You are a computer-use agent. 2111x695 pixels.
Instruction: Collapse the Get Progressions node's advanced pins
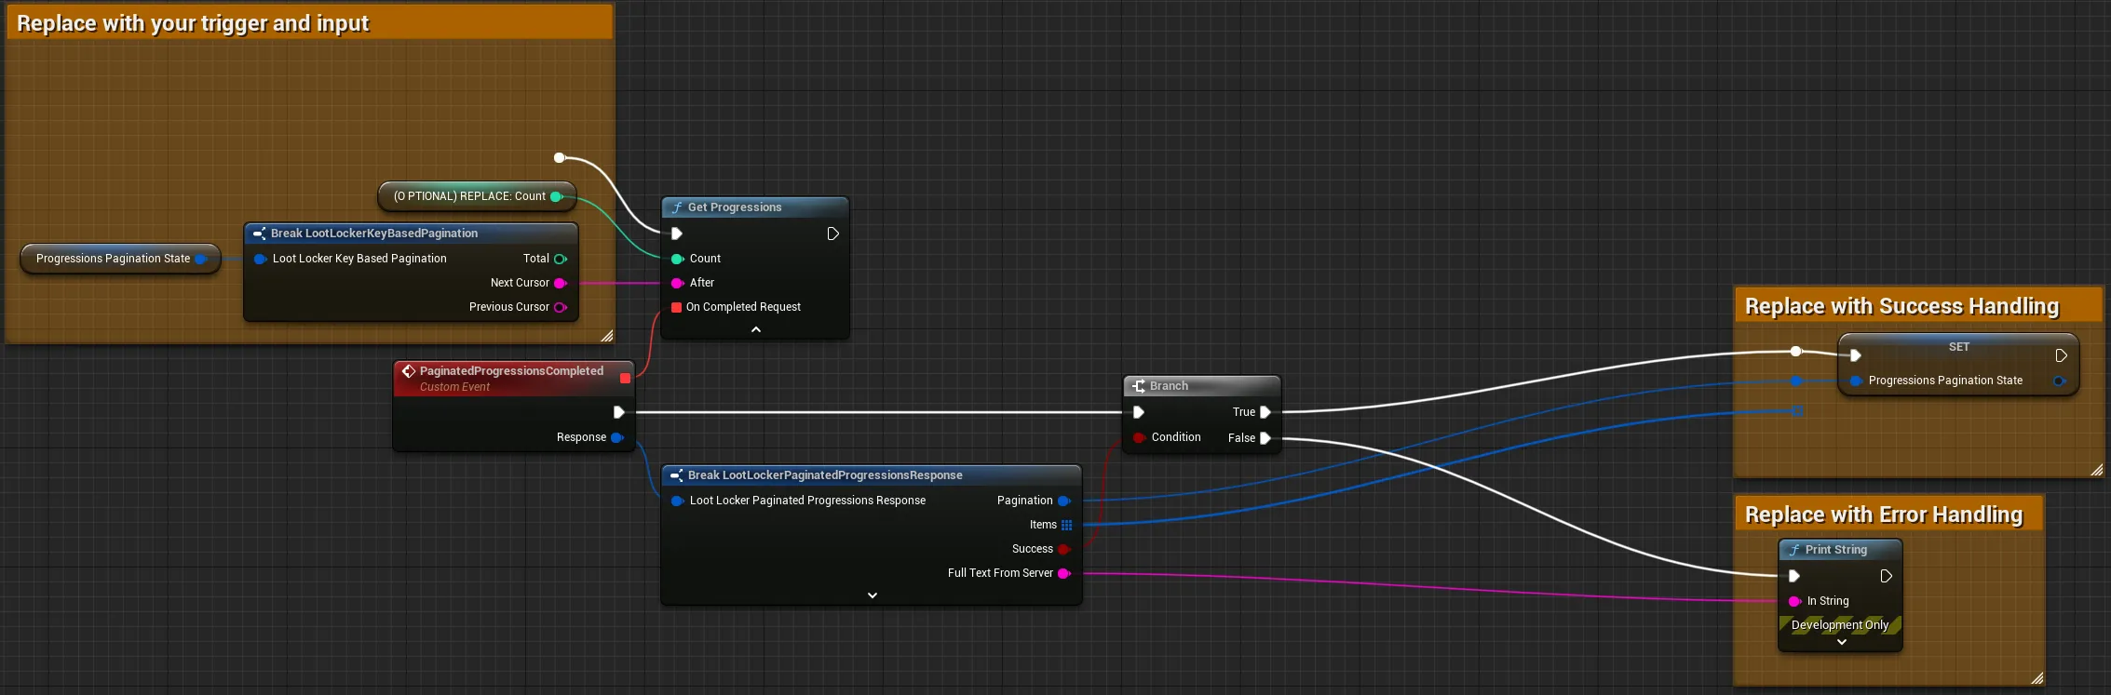point(755,329)
